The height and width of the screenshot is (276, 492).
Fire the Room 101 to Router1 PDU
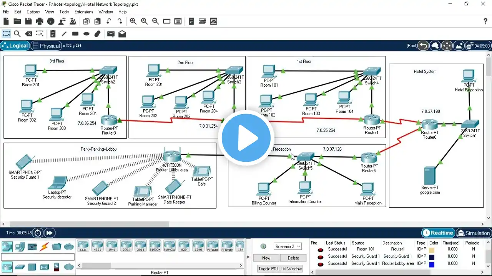(x=320, y=250)
